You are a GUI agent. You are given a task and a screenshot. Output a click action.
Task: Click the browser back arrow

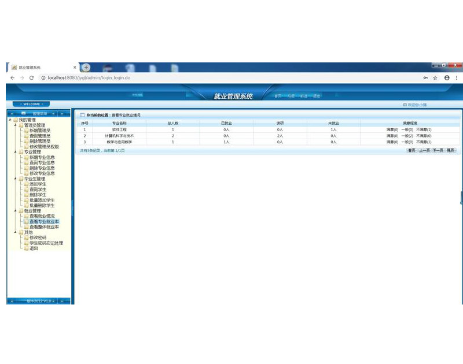tap(12, 77)
